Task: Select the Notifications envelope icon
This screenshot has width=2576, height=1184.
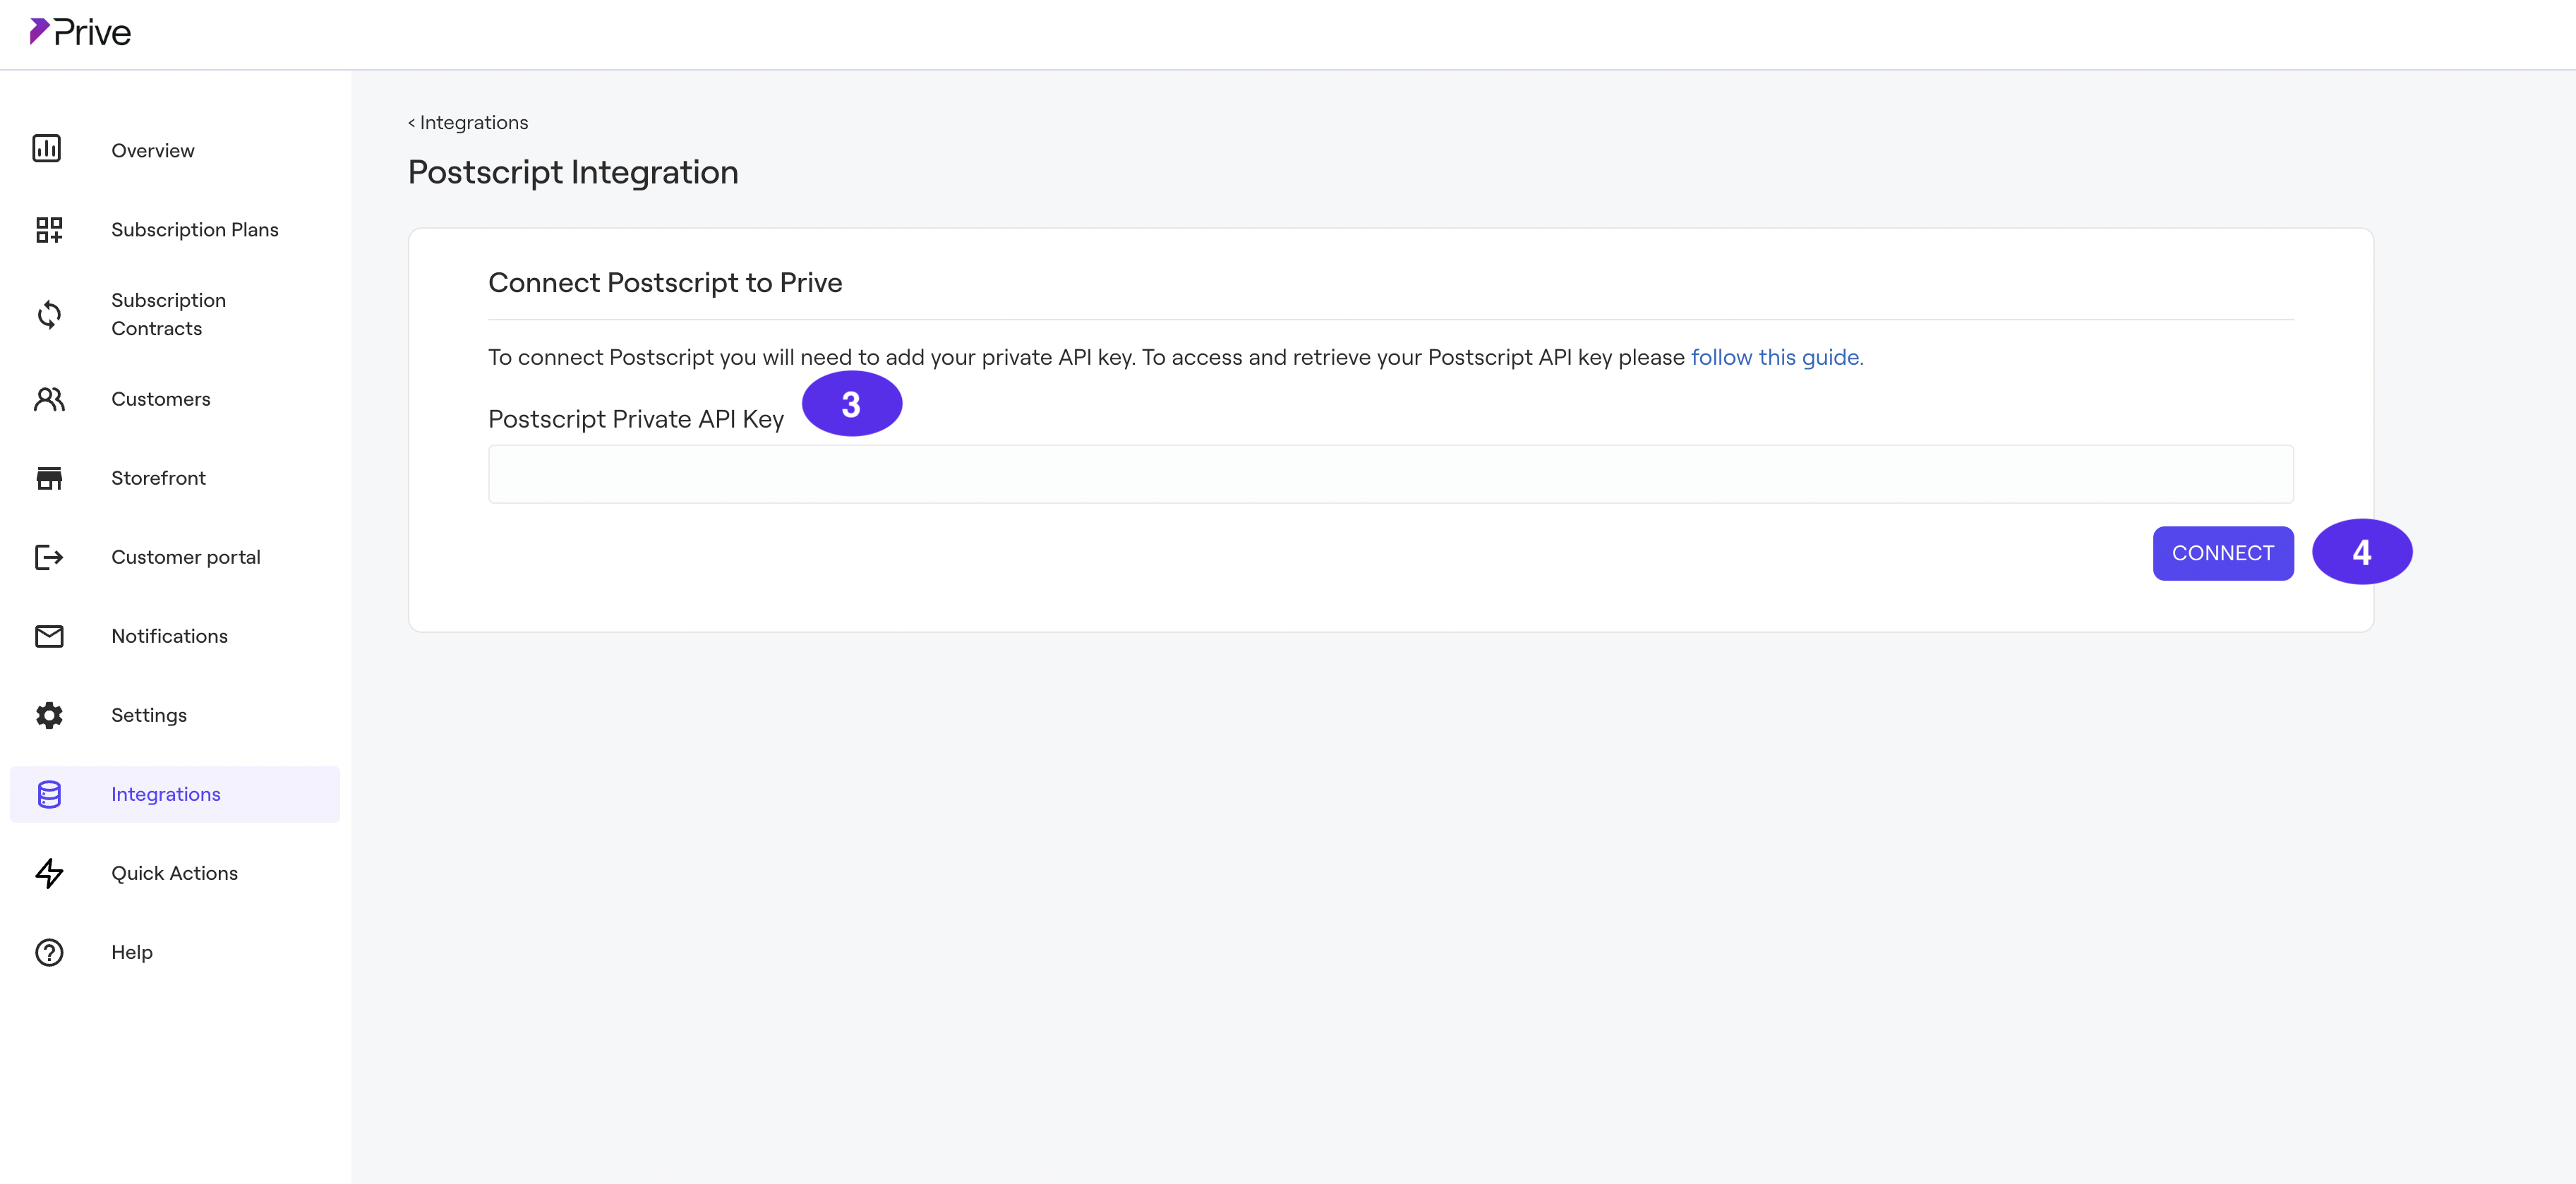Action: click(x=49, y=636)
